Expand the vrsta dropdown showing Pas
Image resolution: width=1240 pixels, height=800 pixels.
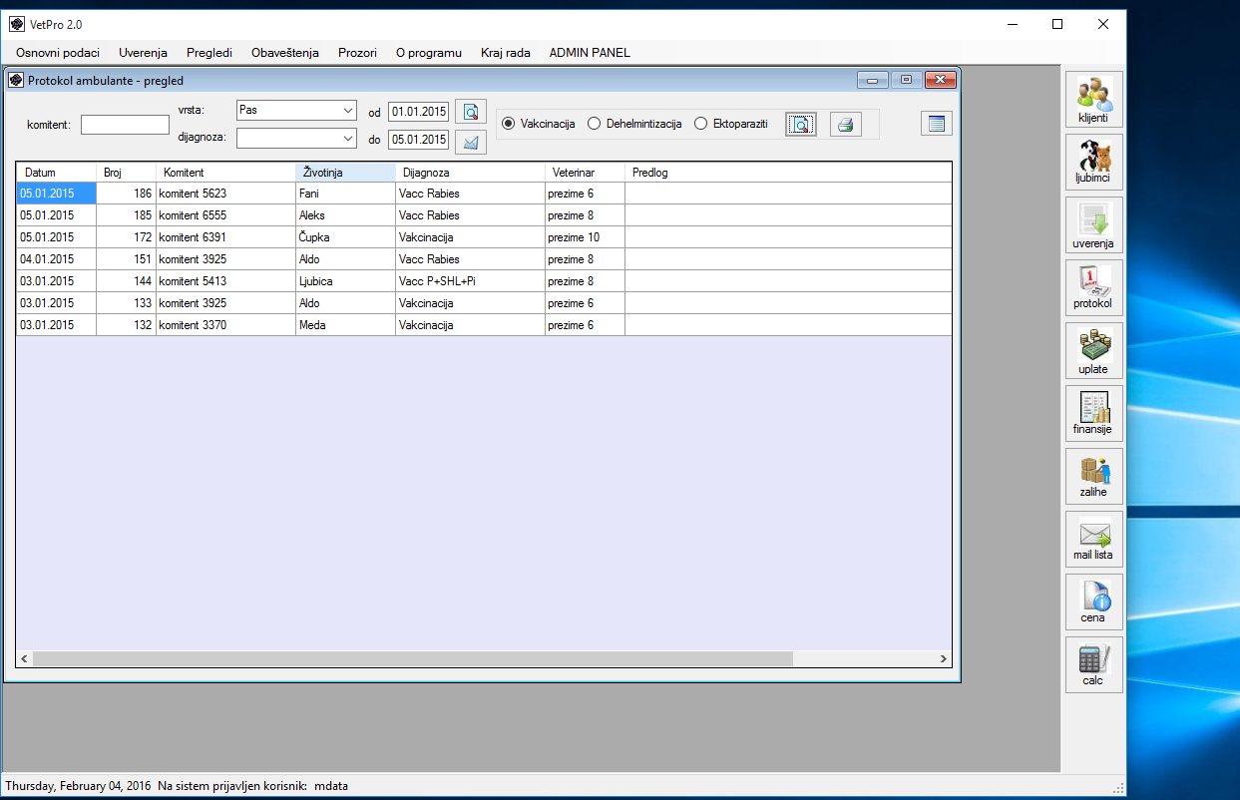point(347,110)
